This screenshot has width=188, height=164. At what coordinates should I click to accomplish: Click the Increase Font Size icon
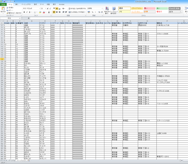click(x=48, y=8)
